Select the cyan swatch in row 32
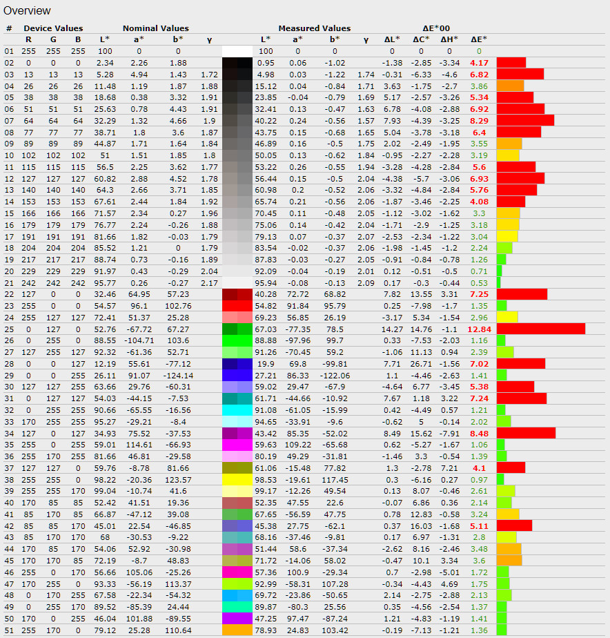This screenshot has width=610, height=638. (237, 410)
